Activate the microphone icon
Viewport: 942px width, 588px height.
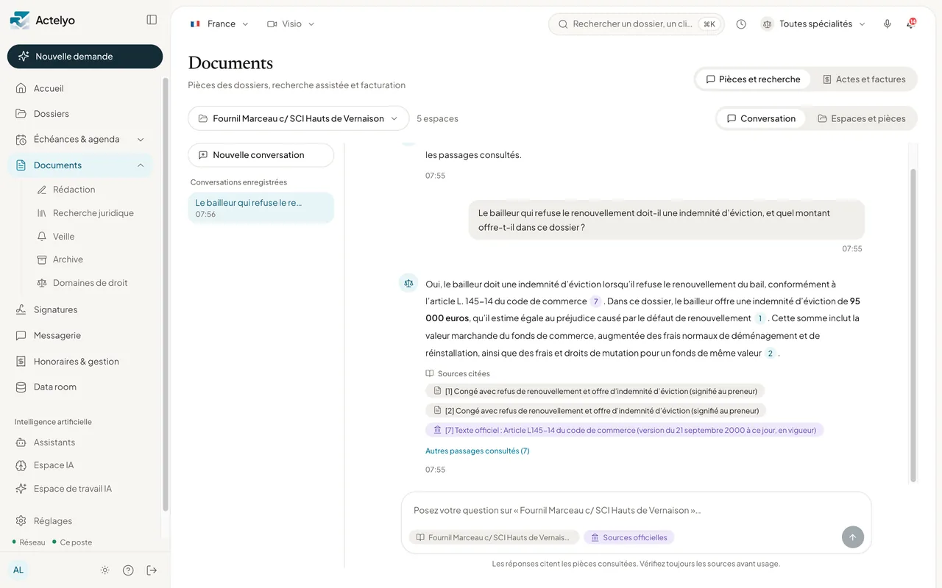click(x=888, y=24)
